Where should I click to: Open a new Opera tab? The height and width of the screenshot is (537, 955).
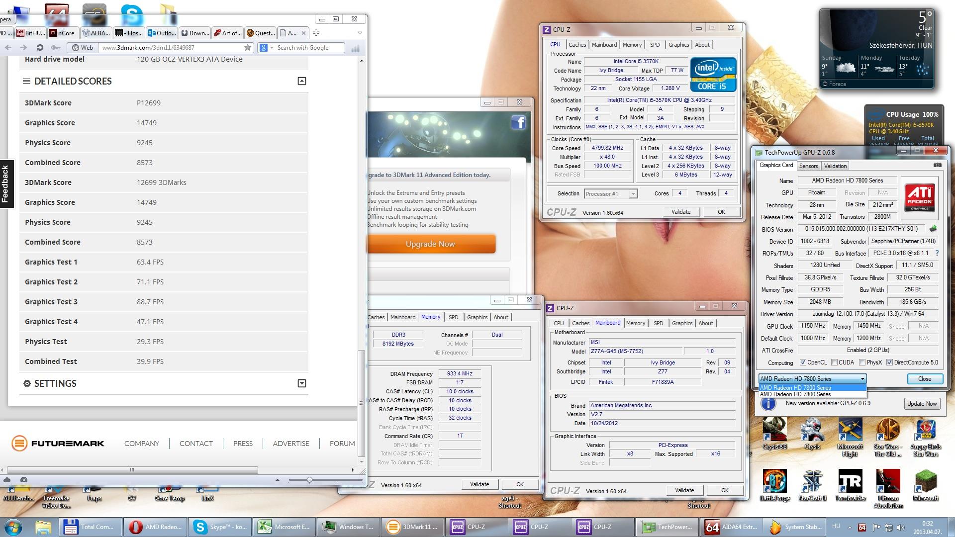pos(316,33)
